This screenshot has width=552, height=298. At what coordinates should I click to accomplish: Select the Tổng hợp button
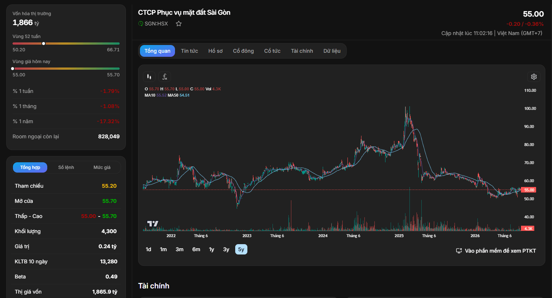click(30, 167)
